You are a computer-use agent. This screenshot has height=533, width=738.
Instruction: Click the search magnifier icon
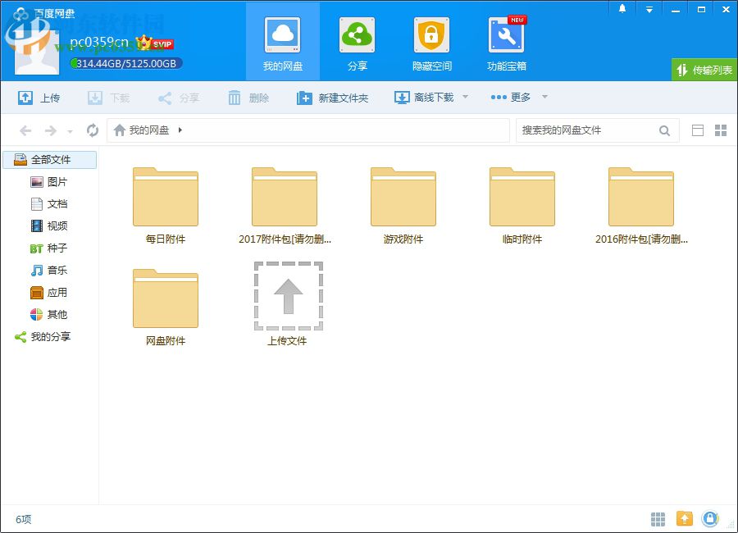(x=664, y=130)
